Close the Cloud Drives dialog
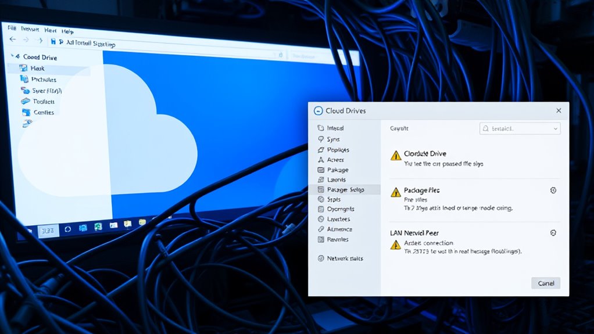This screenshot has height=334, width=594. click(x=559, y=110)
